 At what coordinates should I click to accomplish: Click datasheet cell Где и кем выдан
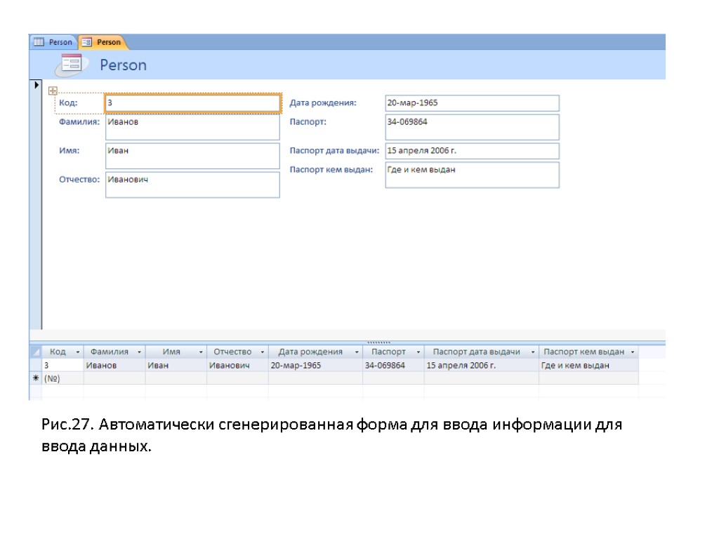[x=589, y=365]
